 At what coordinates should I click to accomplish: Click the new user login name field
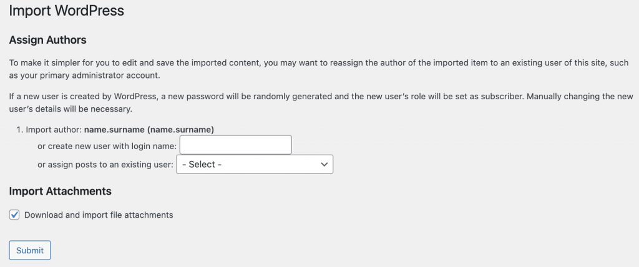236,145
